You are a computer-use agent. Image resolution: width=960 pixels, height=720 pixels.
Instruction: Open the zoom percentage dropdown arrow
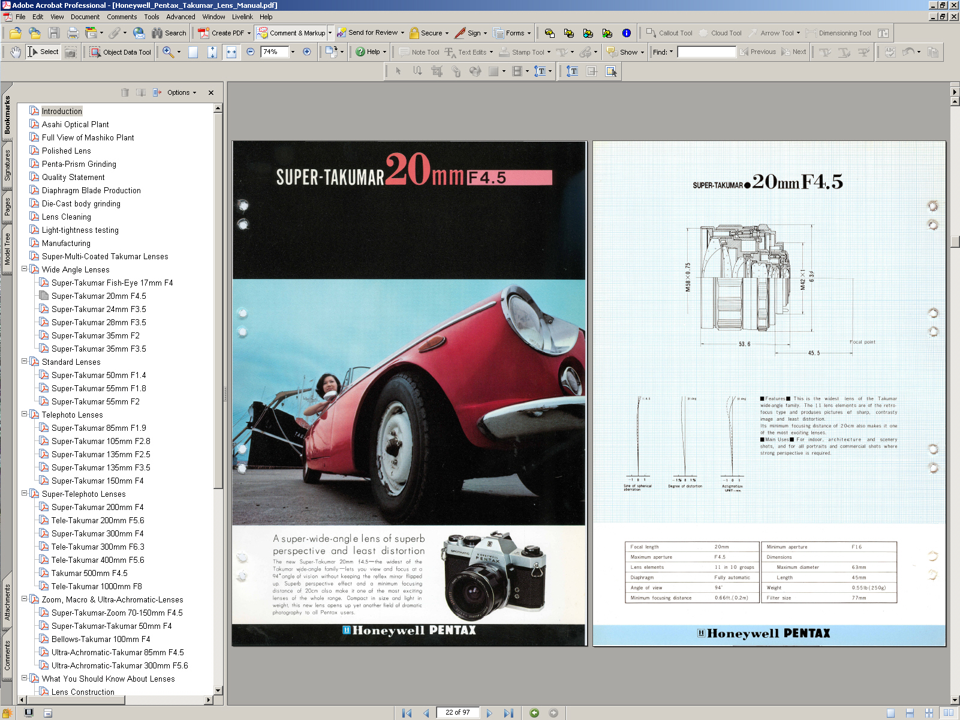293,52
